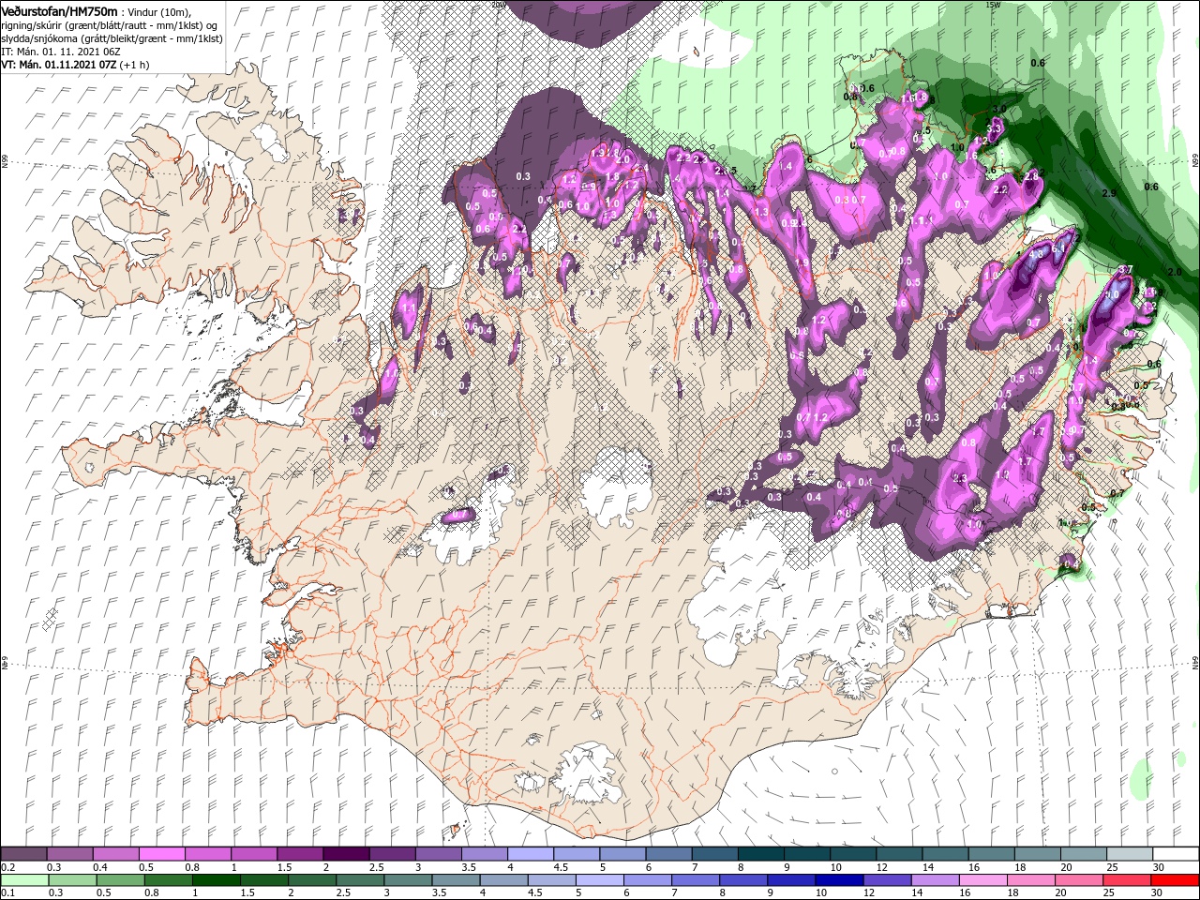Pick the upper-row snow swatch labeled 20
Screen dimensions: 1200x900
[x=1082, y=854]
